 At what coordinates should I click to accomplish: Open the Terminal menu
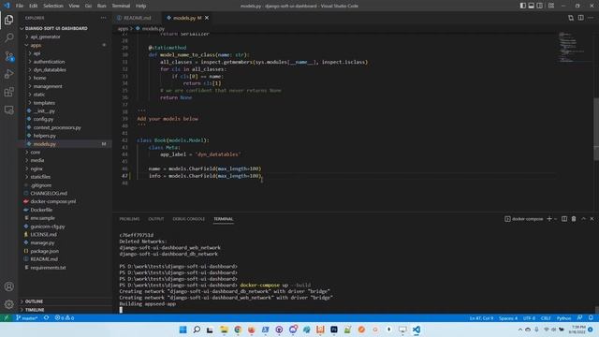tap(121, 6)
